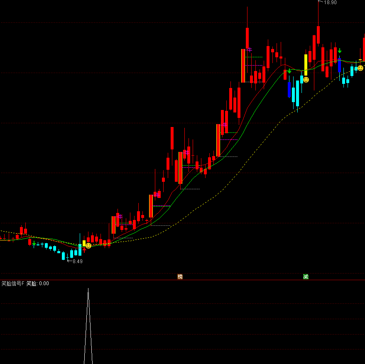Click the 18.90 high price label
This screenshot has height=364, width=365.
pyautogui.click(x=330, y=2)
